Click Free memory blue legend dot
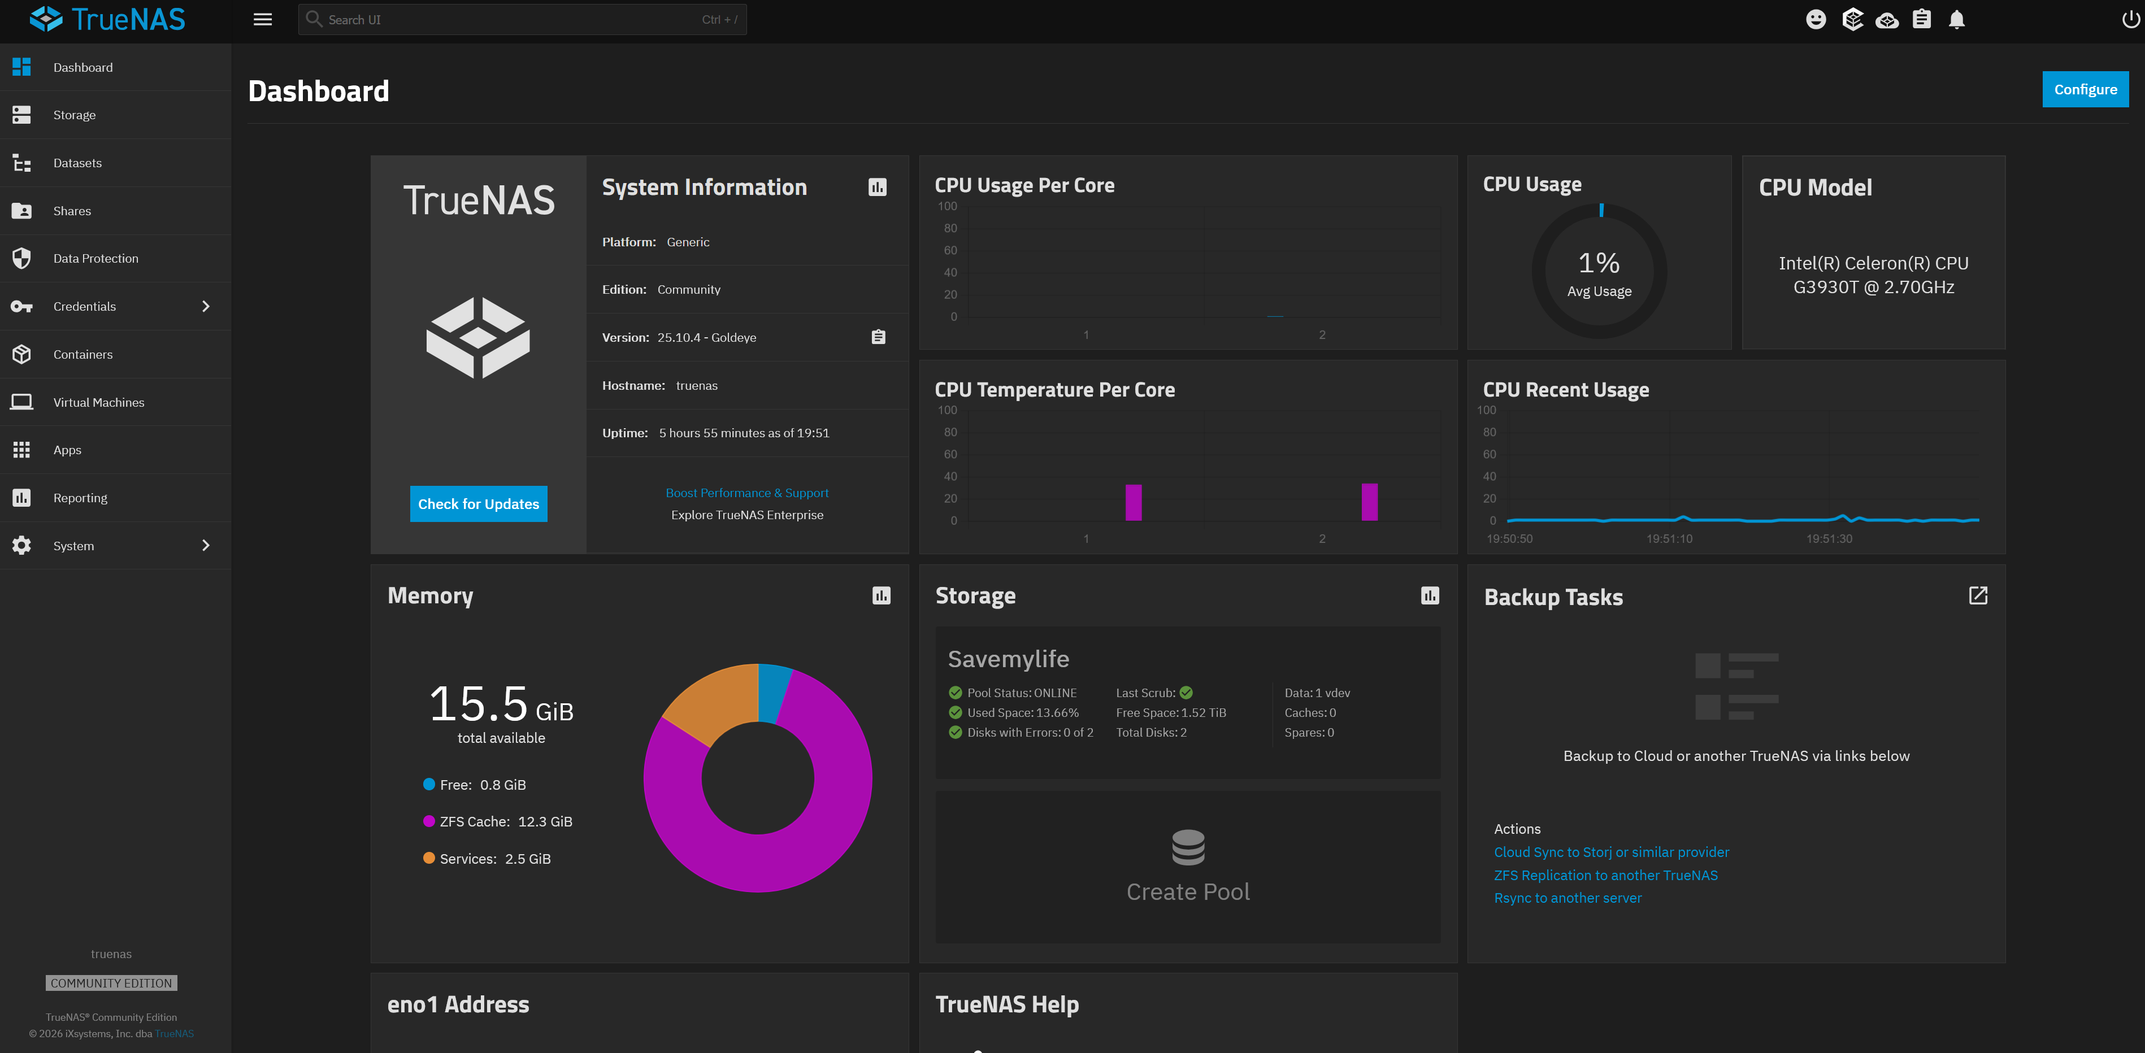 (429, 784)
